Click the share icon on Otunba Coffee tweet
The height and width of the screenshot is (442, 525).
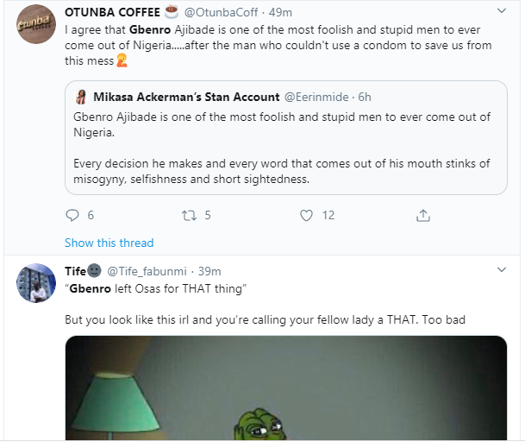tap(423, 215)
